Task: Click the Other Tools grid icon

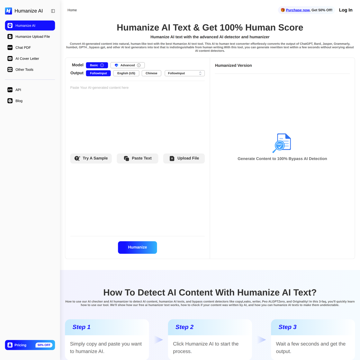Action: (10, 69)
